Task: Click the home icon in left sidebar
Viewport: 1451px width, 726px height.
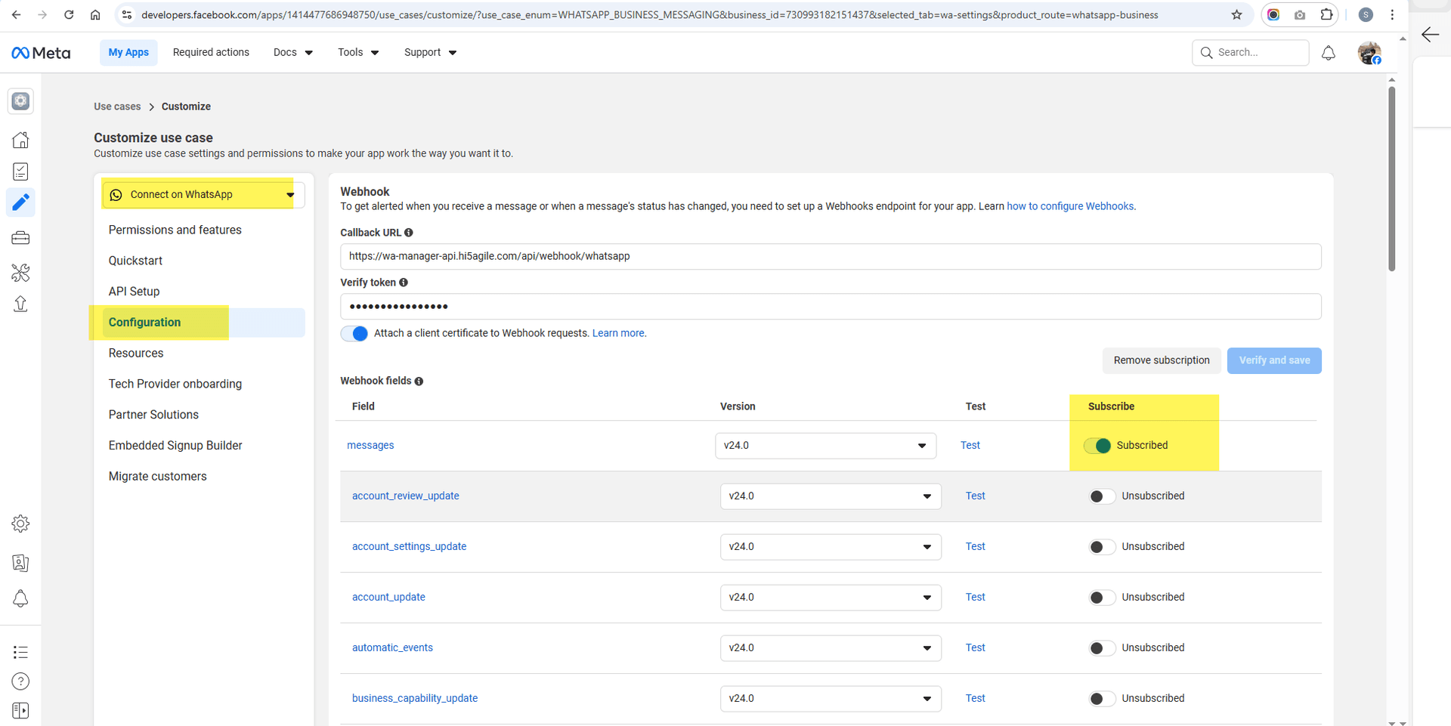Action: pos(20,140)
